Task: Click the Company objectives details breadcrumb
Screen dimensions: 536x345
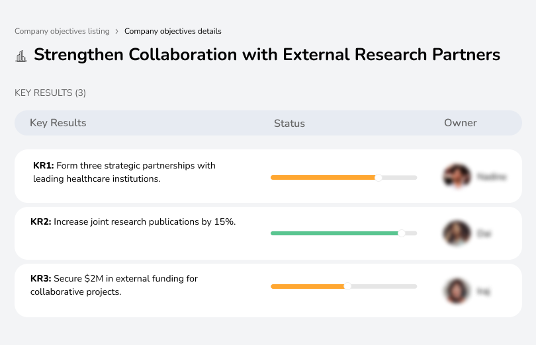Action: click(173, 31)
